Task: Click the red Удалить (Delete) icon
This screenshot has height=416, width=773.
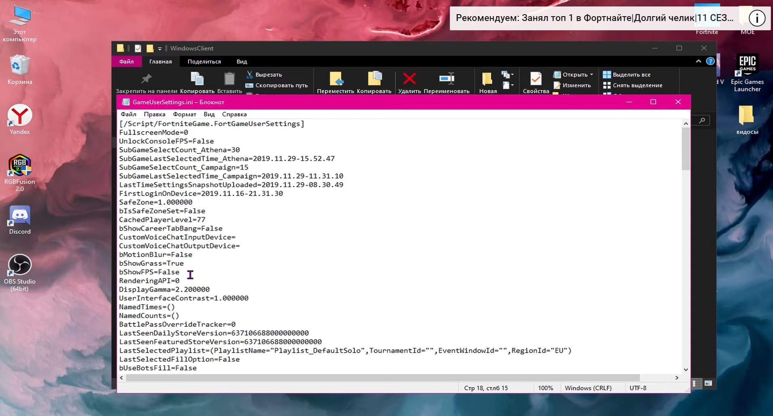Action: pyautogui.click(x=409, y=79)
